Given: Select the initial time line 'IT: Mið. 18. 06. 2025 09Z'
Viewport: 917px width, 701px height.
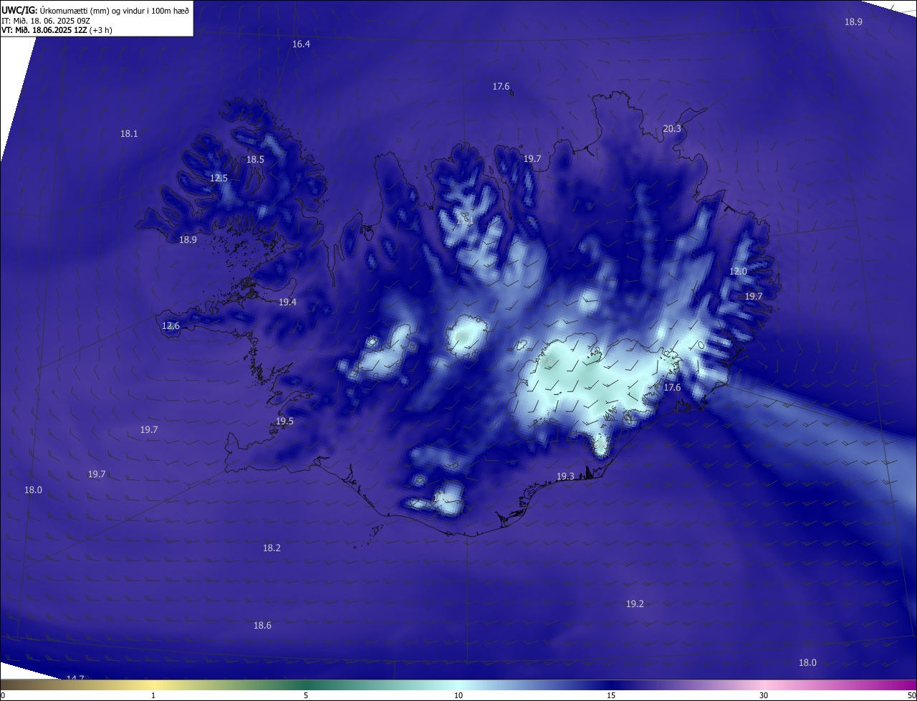Looking at the screenshot, I should [x=45, y=21].
